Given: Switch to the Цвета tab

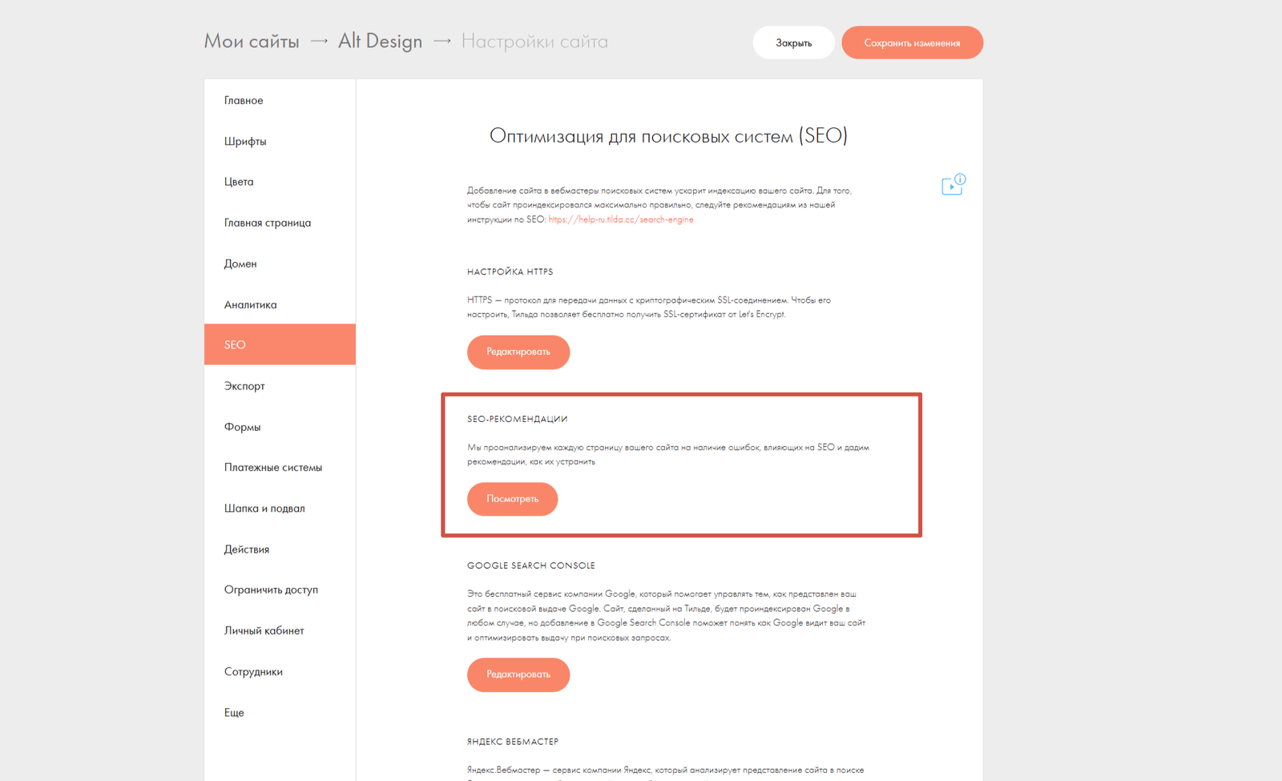Looking at the screenshot, I should tap(280, 182).
